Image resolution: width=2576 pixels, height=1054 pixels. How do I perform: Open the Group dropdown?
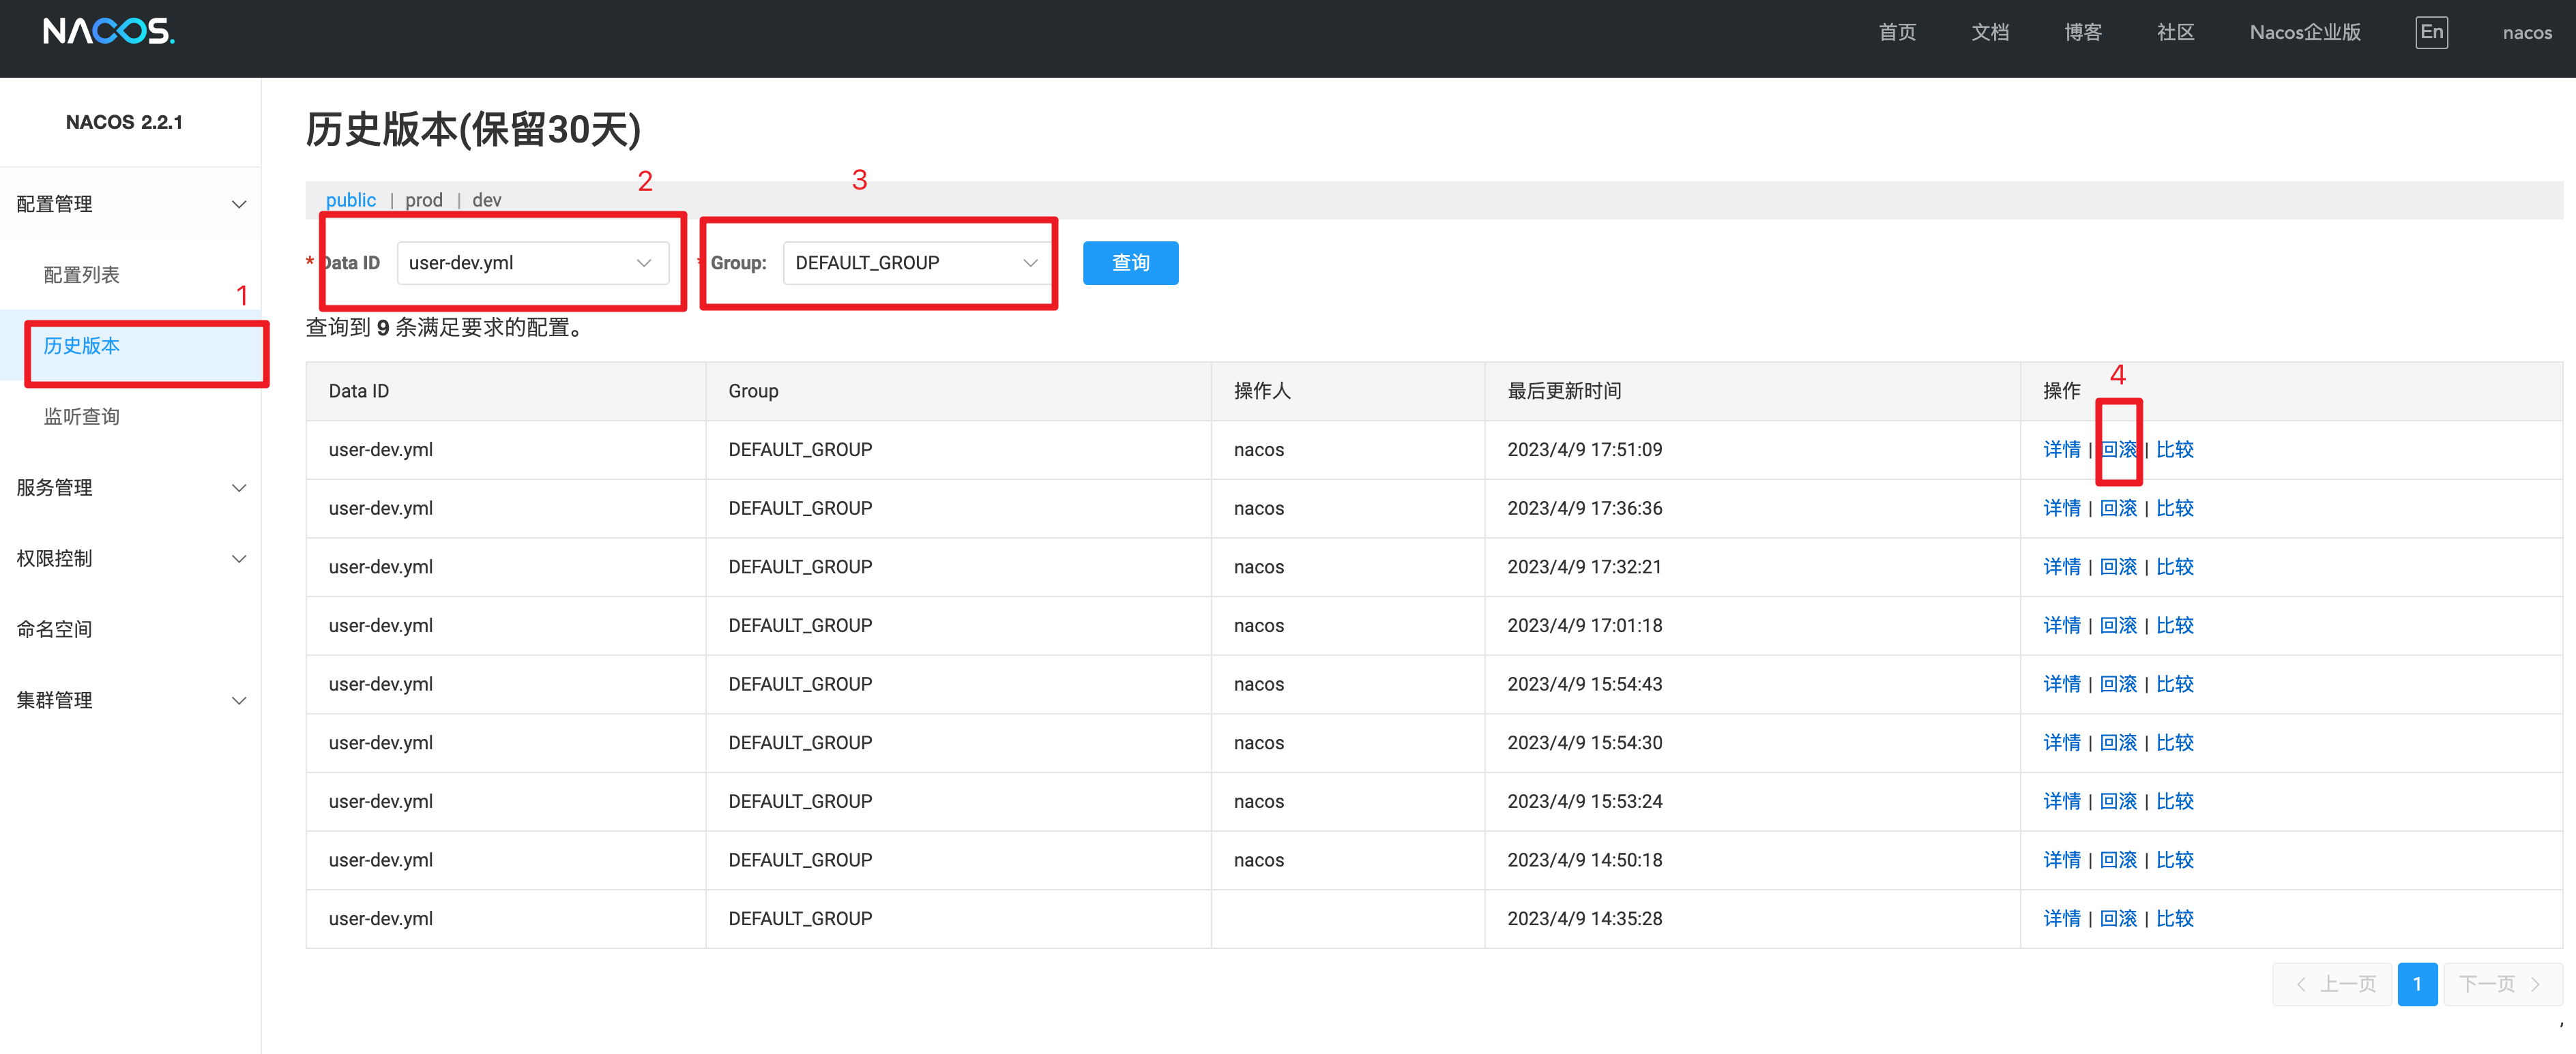(917, 262)
